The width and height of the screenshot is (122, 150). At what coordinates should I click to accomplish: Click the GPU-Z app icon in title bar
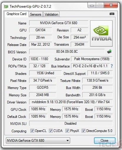click(6, 6)
